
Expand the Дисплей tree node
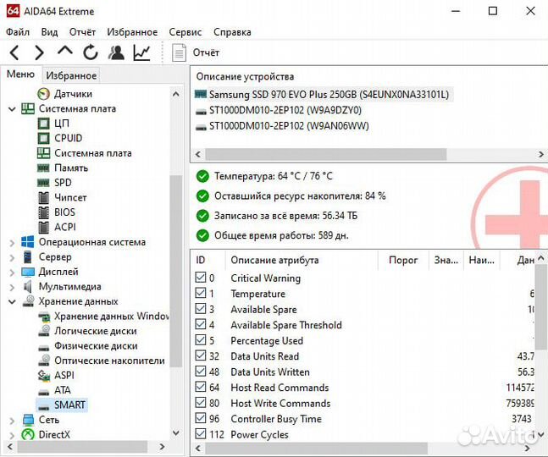(x=12, y=272)
